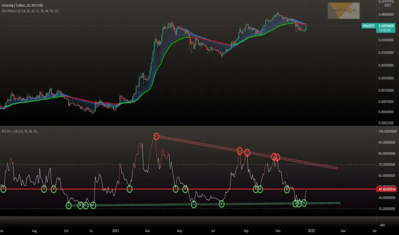Click the Aug label on the time axis
399x235 pixels.
pos(34,231)
